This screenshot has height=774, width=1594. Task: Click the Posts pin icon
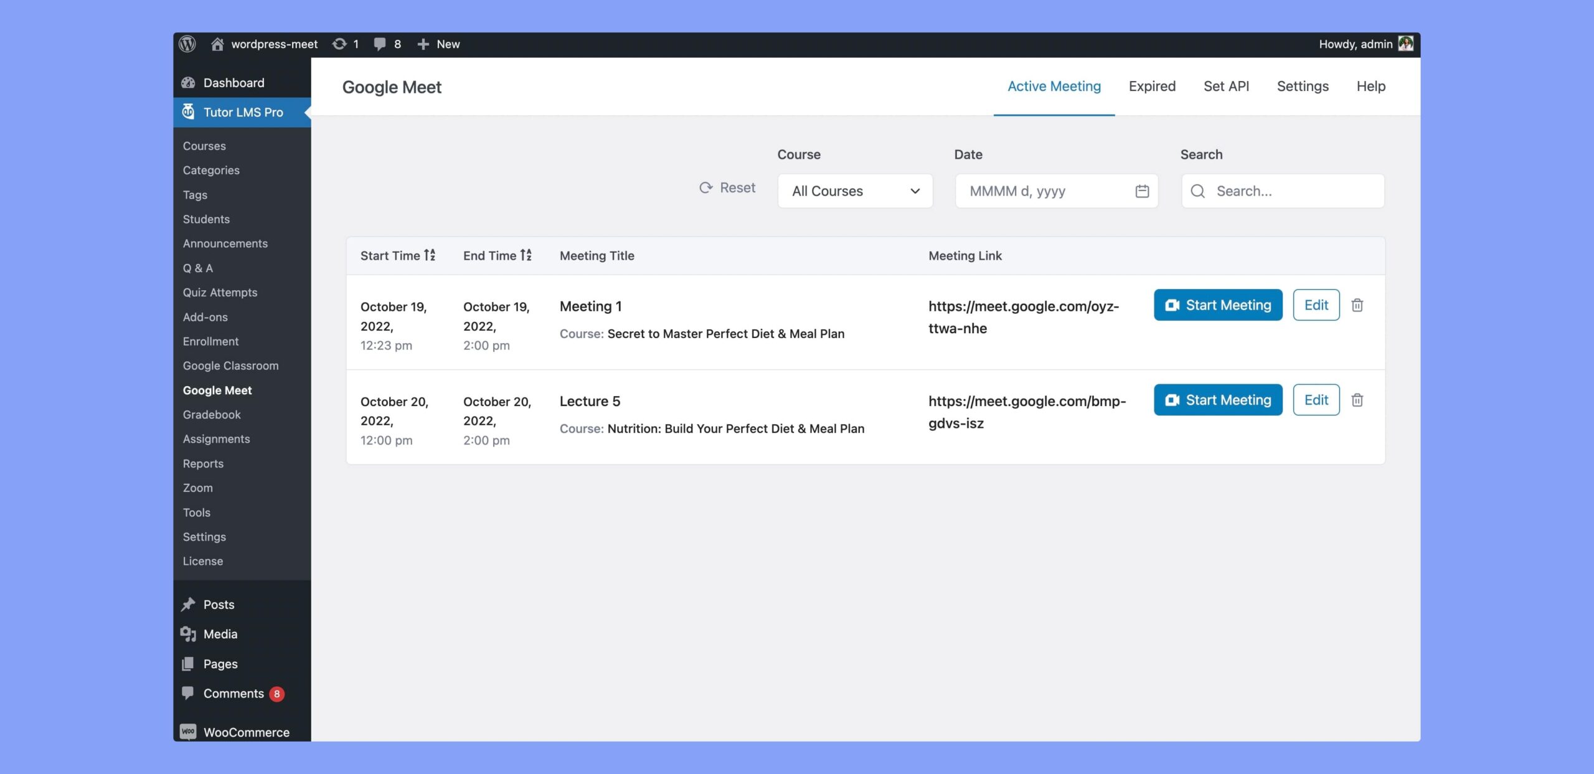click(188, 605)
